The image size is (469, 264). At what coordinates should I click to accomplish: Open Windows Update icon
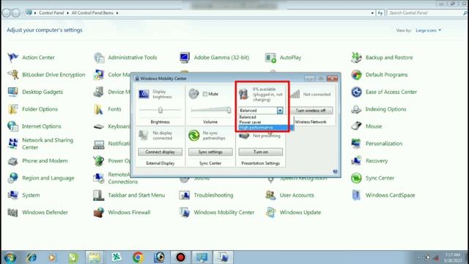(x=270, y=213)
